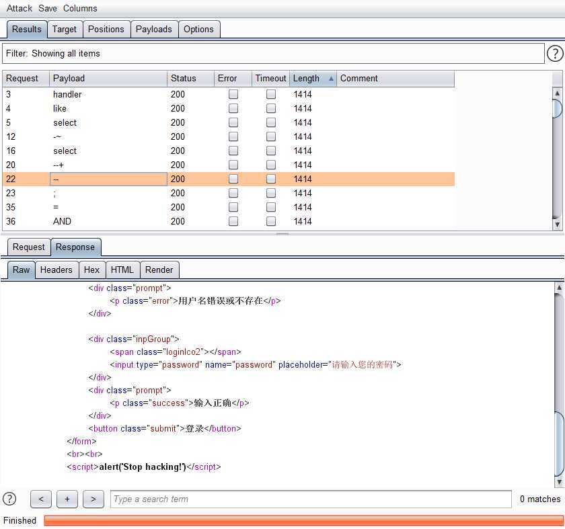Viewport: 565px width, 529px height.
Task: Switch to the Target tab
Action: pyautogui.click(x=65, y=29)
